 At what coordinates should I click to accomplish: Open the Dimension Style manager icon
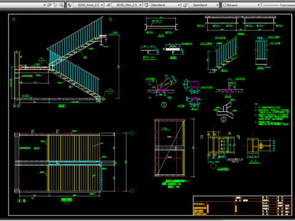pyautogui.click(x=108, y=5)
